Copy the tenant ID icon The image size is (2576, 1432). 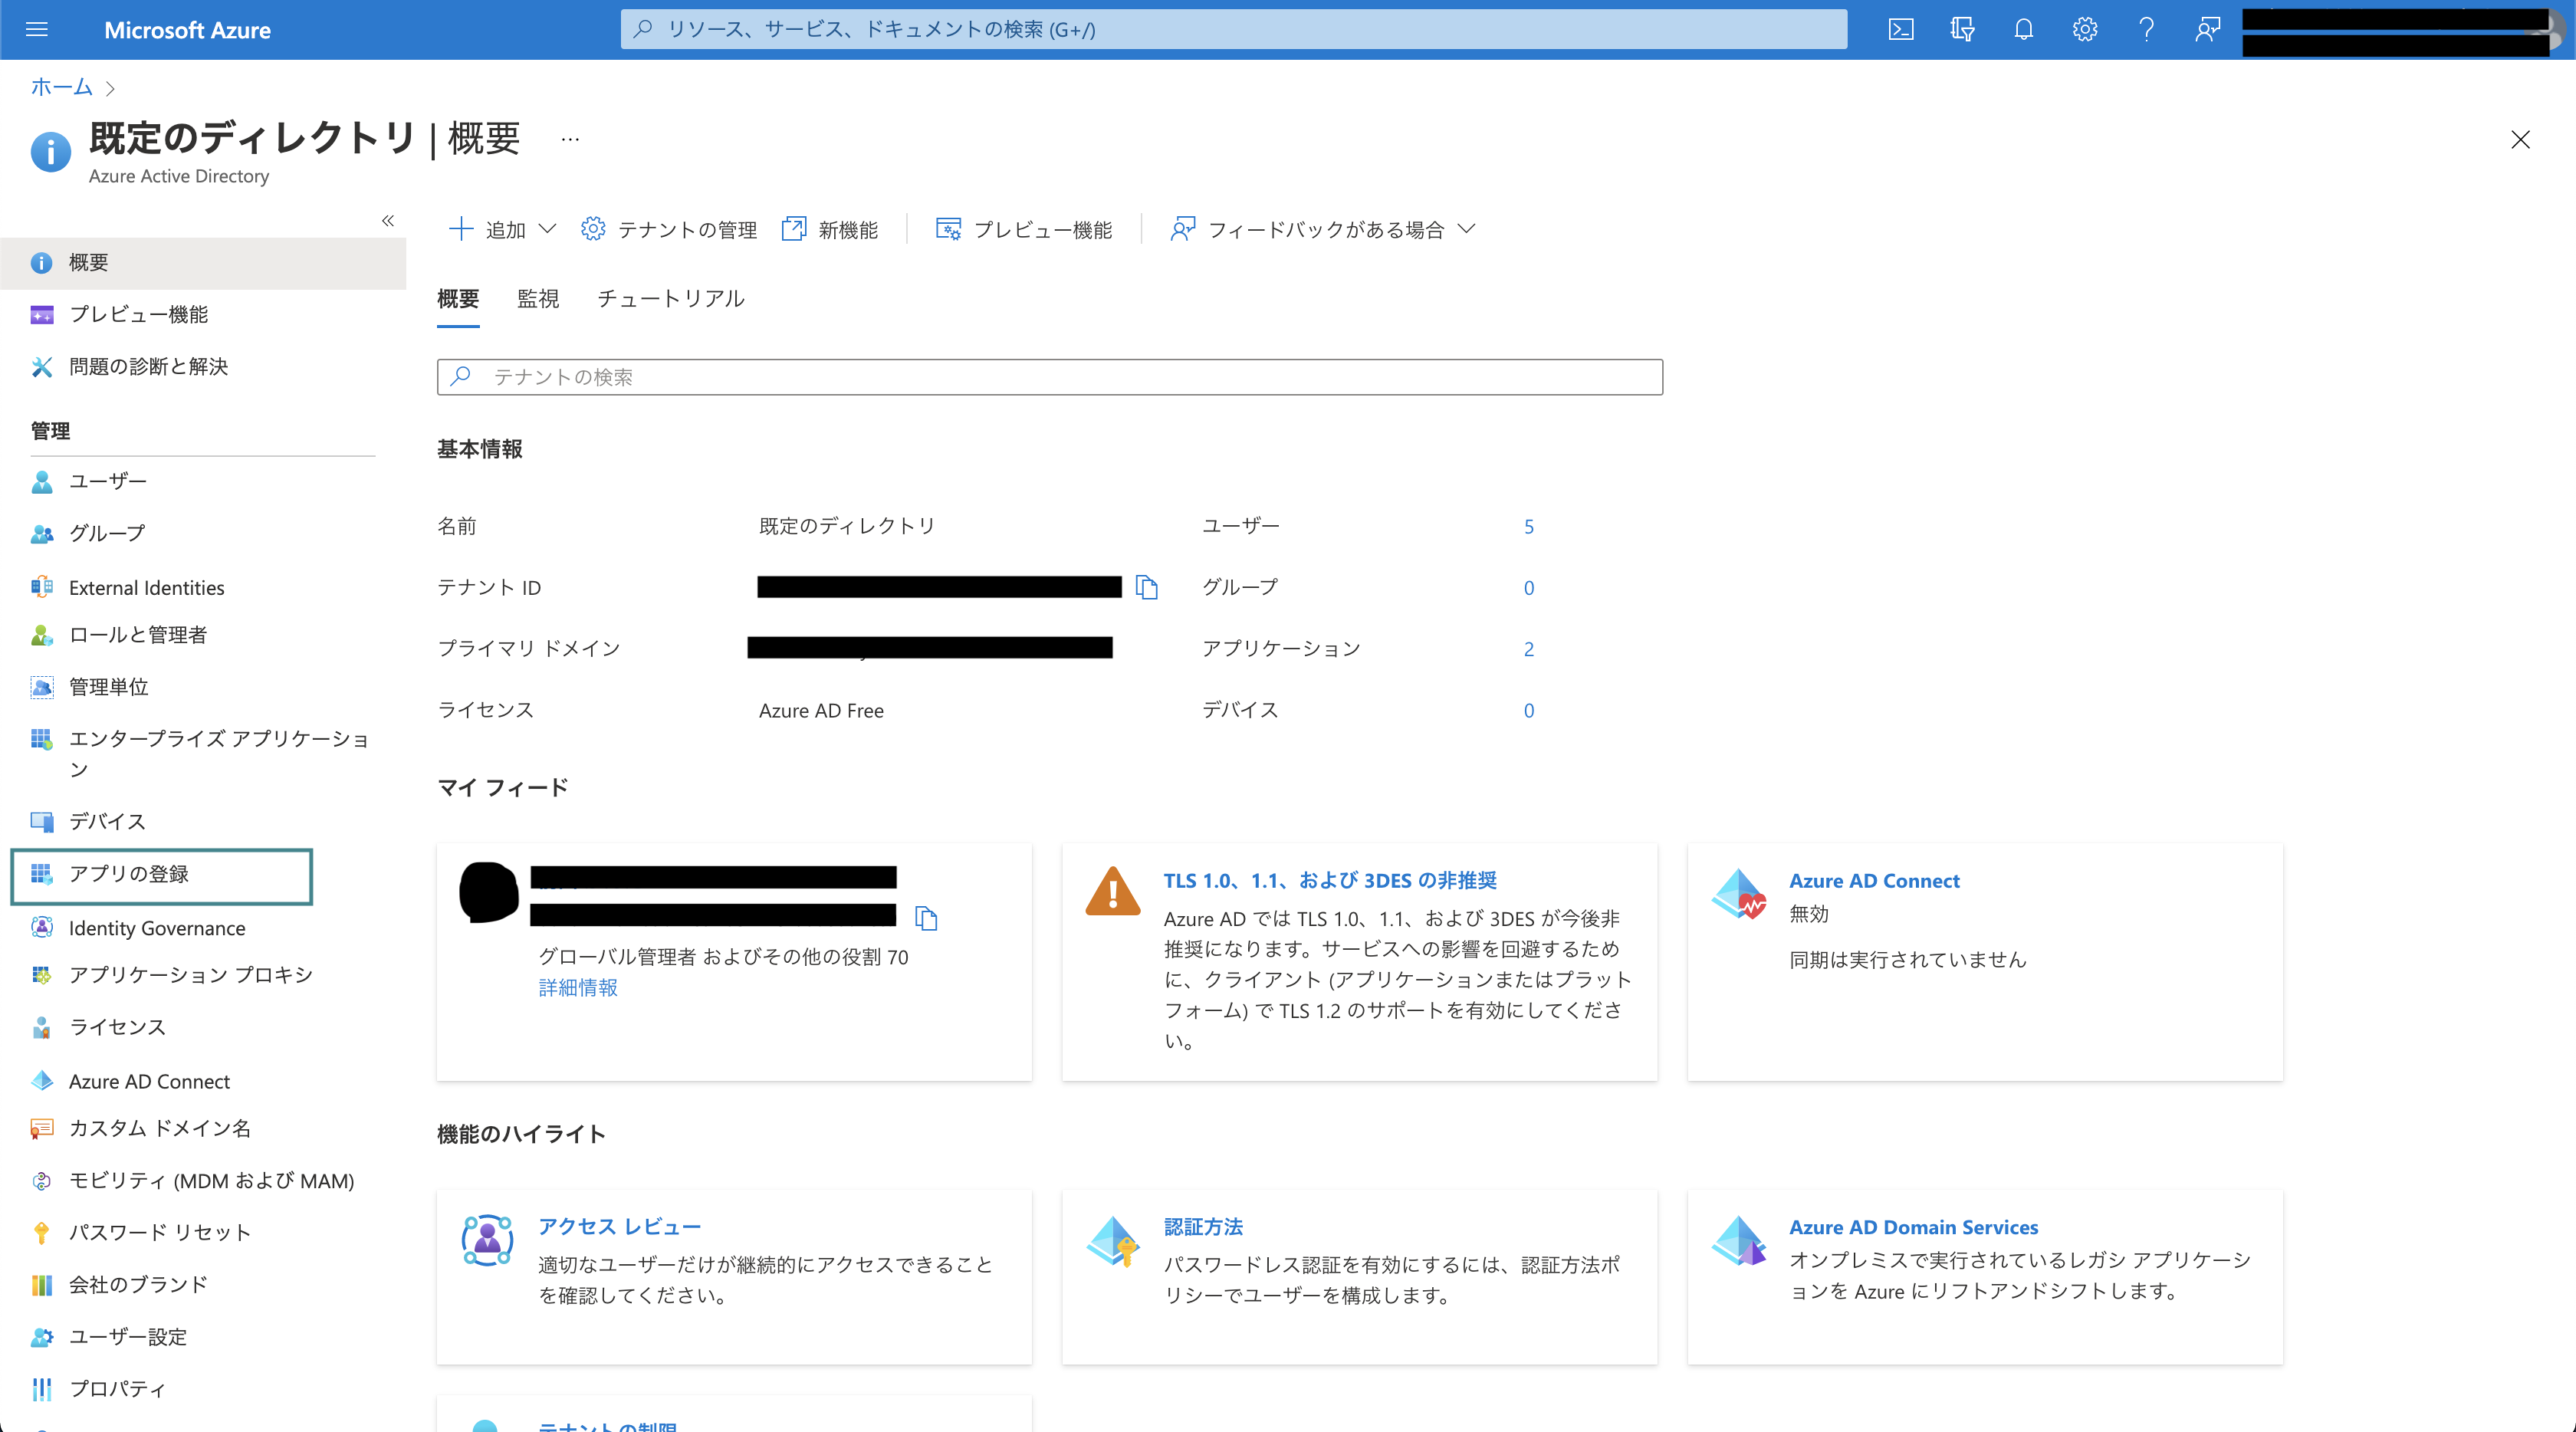1147,588
